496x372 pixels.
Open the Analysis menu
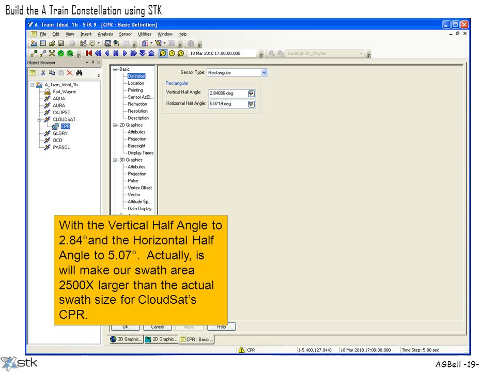point(105,34)
